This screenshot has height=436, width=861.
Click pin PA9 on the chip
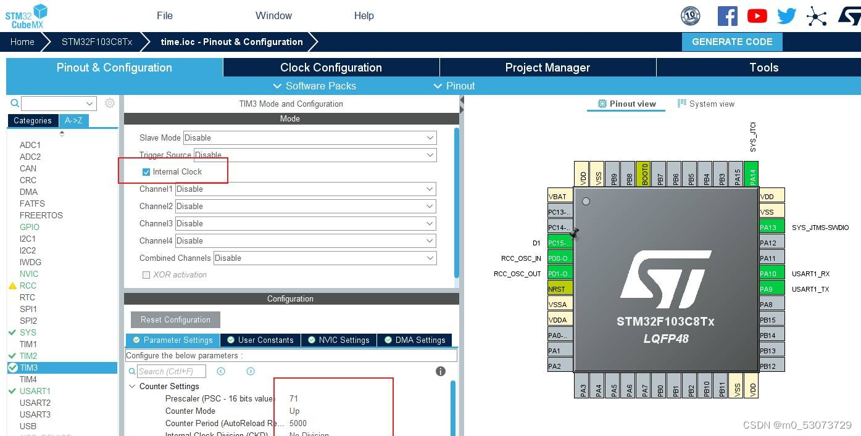pyautogui.click(x=772, y=289)
